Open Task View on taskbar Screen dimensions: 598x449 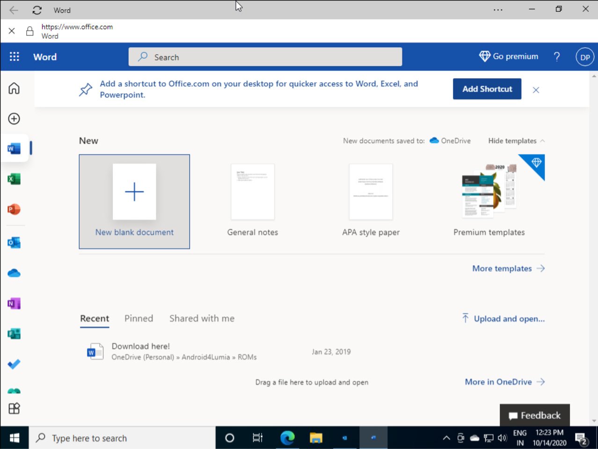pyautogui.click(x=258, y=438)
